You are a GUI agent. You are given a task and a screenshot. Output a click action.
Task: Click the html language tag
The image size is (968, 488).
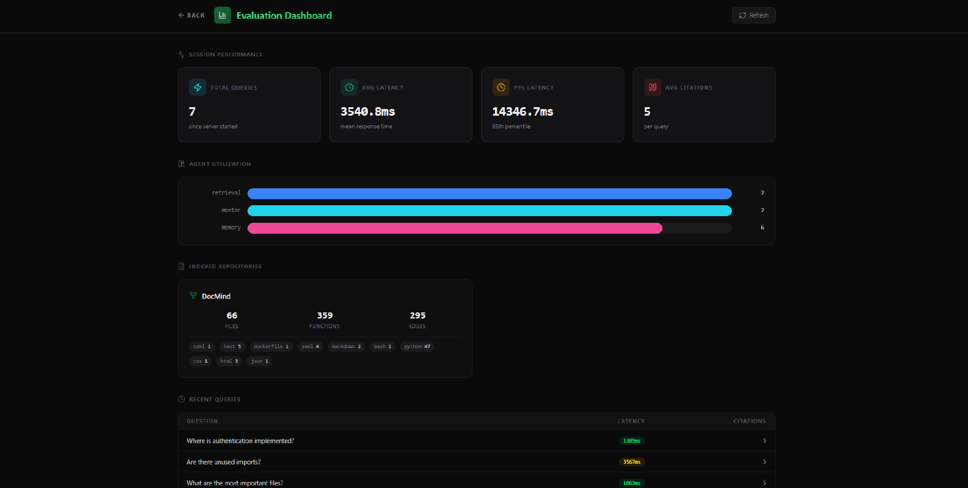[x=229, y=361]
